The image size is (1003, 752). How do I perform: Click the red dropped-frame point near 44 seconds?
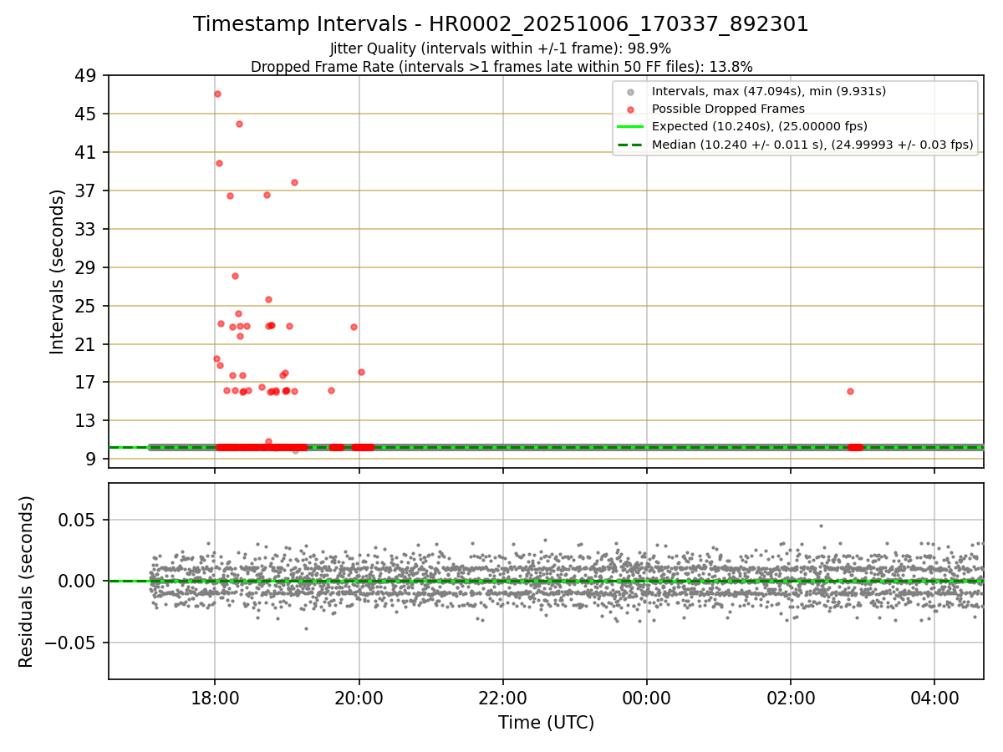pyautogui.click(x=239, y=124)
